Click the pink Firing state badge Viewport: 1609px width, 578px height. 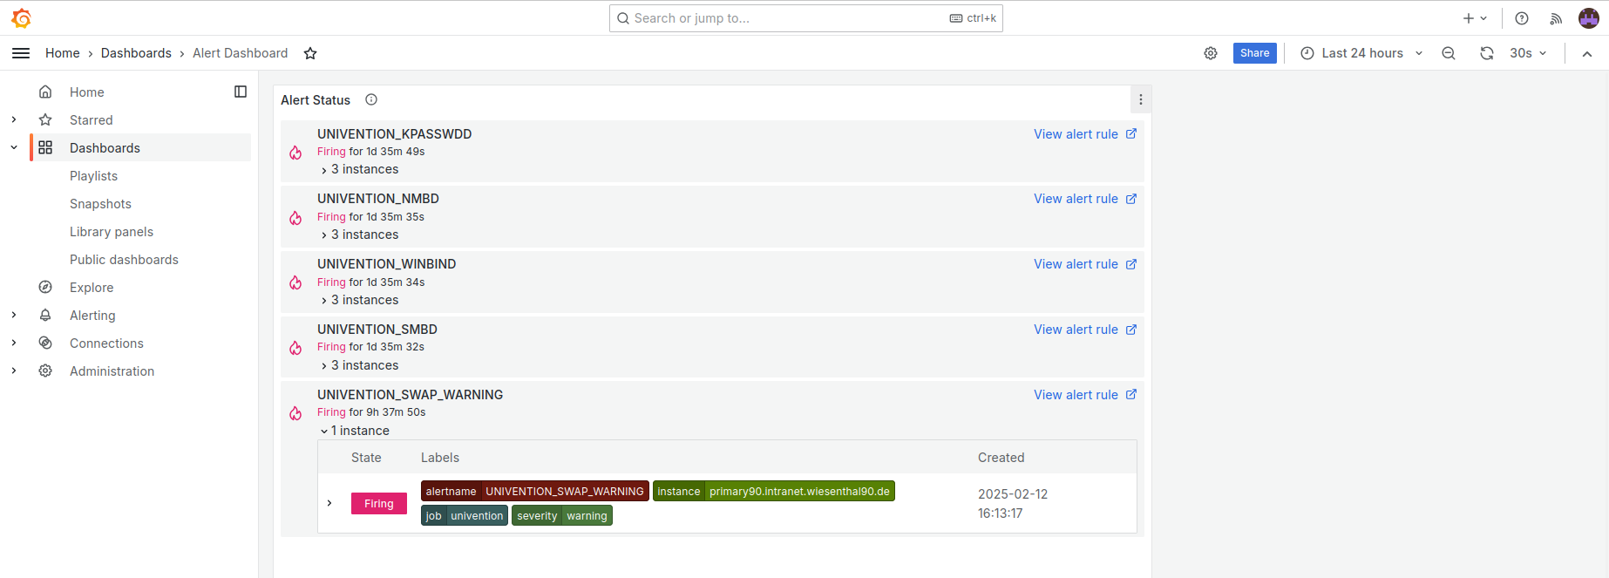coord(379,503)
